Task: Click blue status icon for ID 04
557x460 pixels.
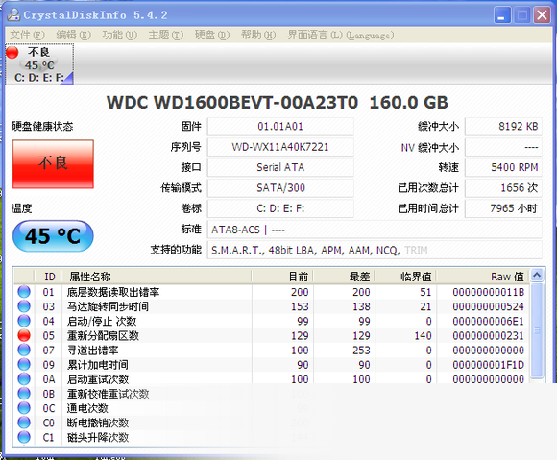Action: [24, 321]
